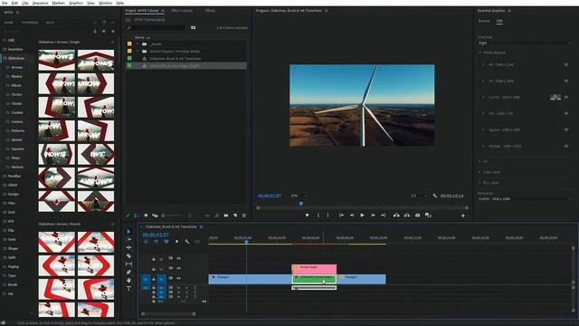The width and height of the screenshot is (579, 326).
Task: Switch to Effect Controls tab
Action: pos(182,11)
